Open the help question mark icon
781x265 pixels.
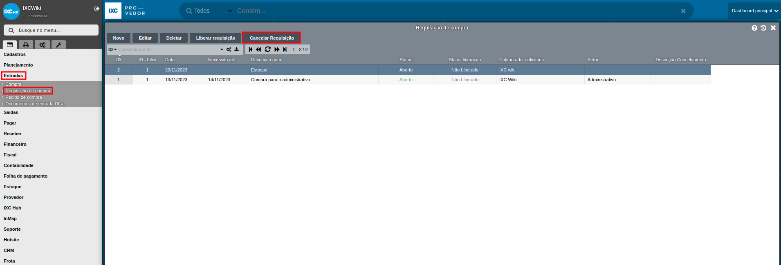coord(754,28)
